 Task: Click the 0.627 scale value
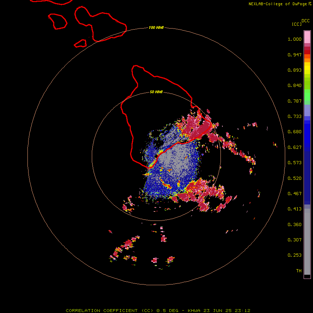click(x=295, y=147)
